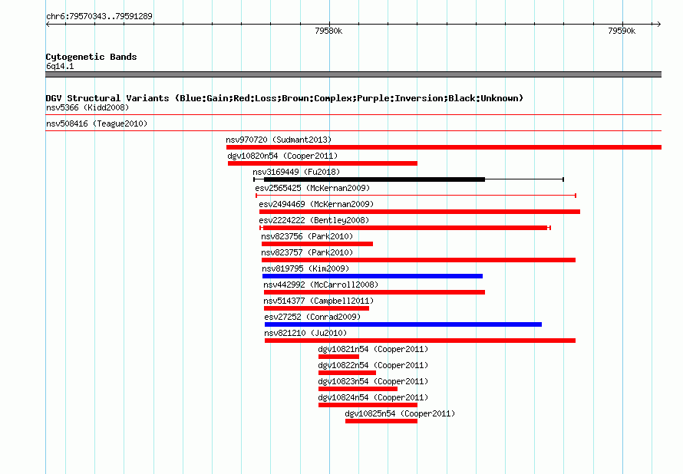Select the black nsv3169449 (Fu2018) bar
This screenshot has width=683, height=474.
point(374,179)
